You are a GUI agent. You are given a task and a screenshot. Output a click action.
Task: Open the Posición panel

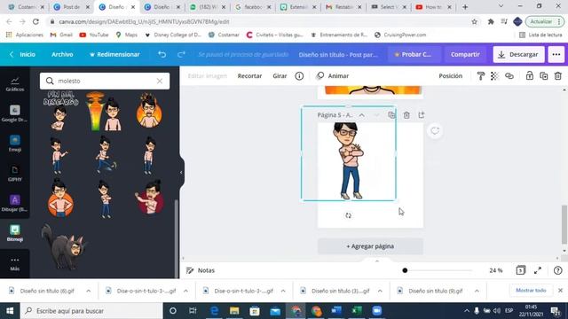451,76
